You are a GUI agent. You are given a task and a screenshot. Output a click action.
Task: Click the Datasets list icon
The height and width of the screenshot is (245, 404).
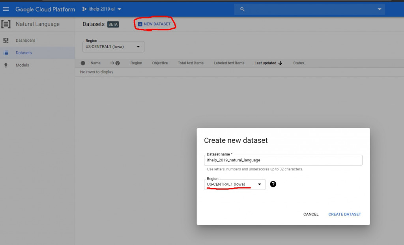(6, 53)
